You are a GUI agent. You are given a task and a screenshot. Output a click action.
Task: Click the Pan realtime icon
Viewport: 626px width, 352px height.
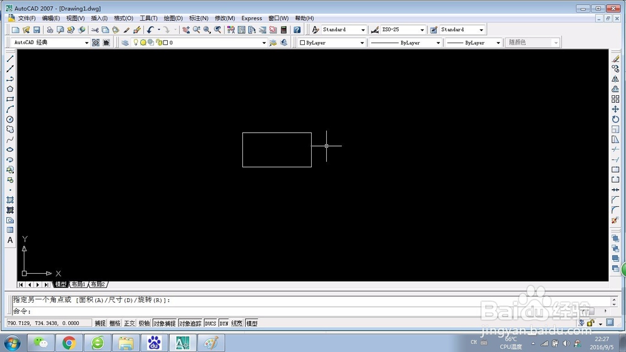tap(186, 29)
